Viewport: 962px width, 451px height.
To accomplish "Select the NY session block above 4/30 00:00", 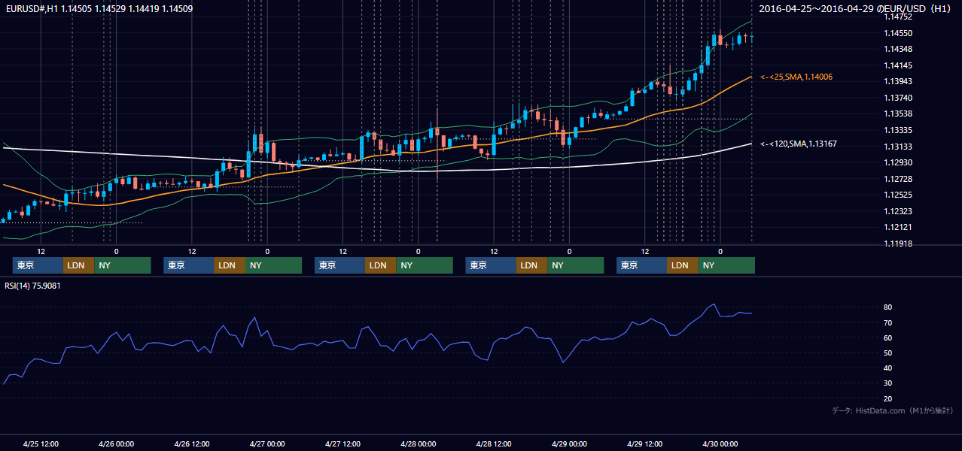I will (726, 265).
